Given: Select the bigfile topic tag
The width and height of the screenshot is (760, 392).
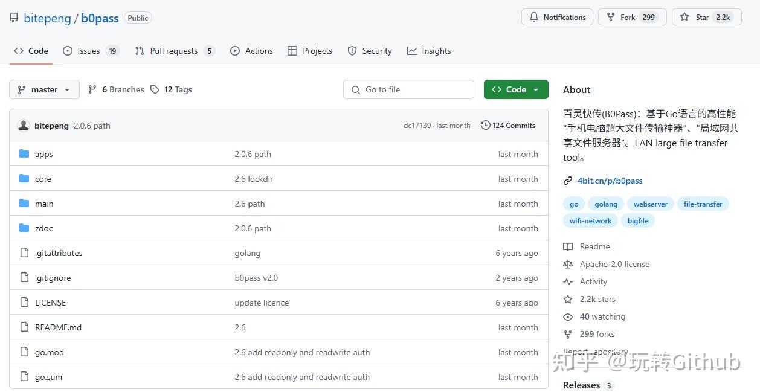Looking at the screenshot, I should click(638, 221).
